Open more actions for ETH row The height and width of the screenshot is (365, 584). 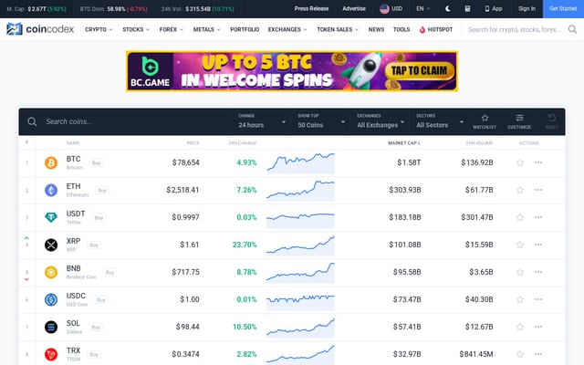(538, 190)
